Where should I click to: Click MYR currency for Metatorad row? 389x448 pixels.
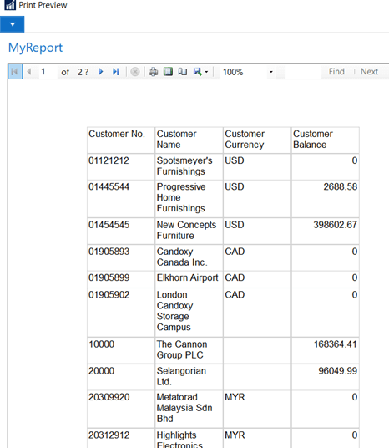pos(235,397)
